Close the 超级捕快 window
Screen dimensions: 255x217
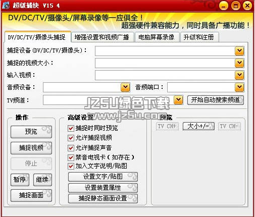247,6
